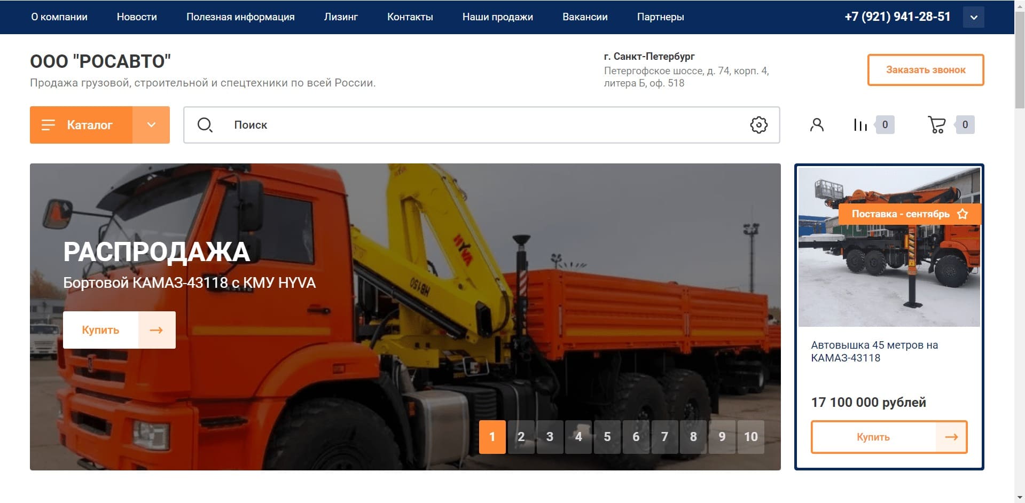The width and height of the screenshot is (1025, 503).
Task: Select banner slide 3
Action: (x=550, y=437)
